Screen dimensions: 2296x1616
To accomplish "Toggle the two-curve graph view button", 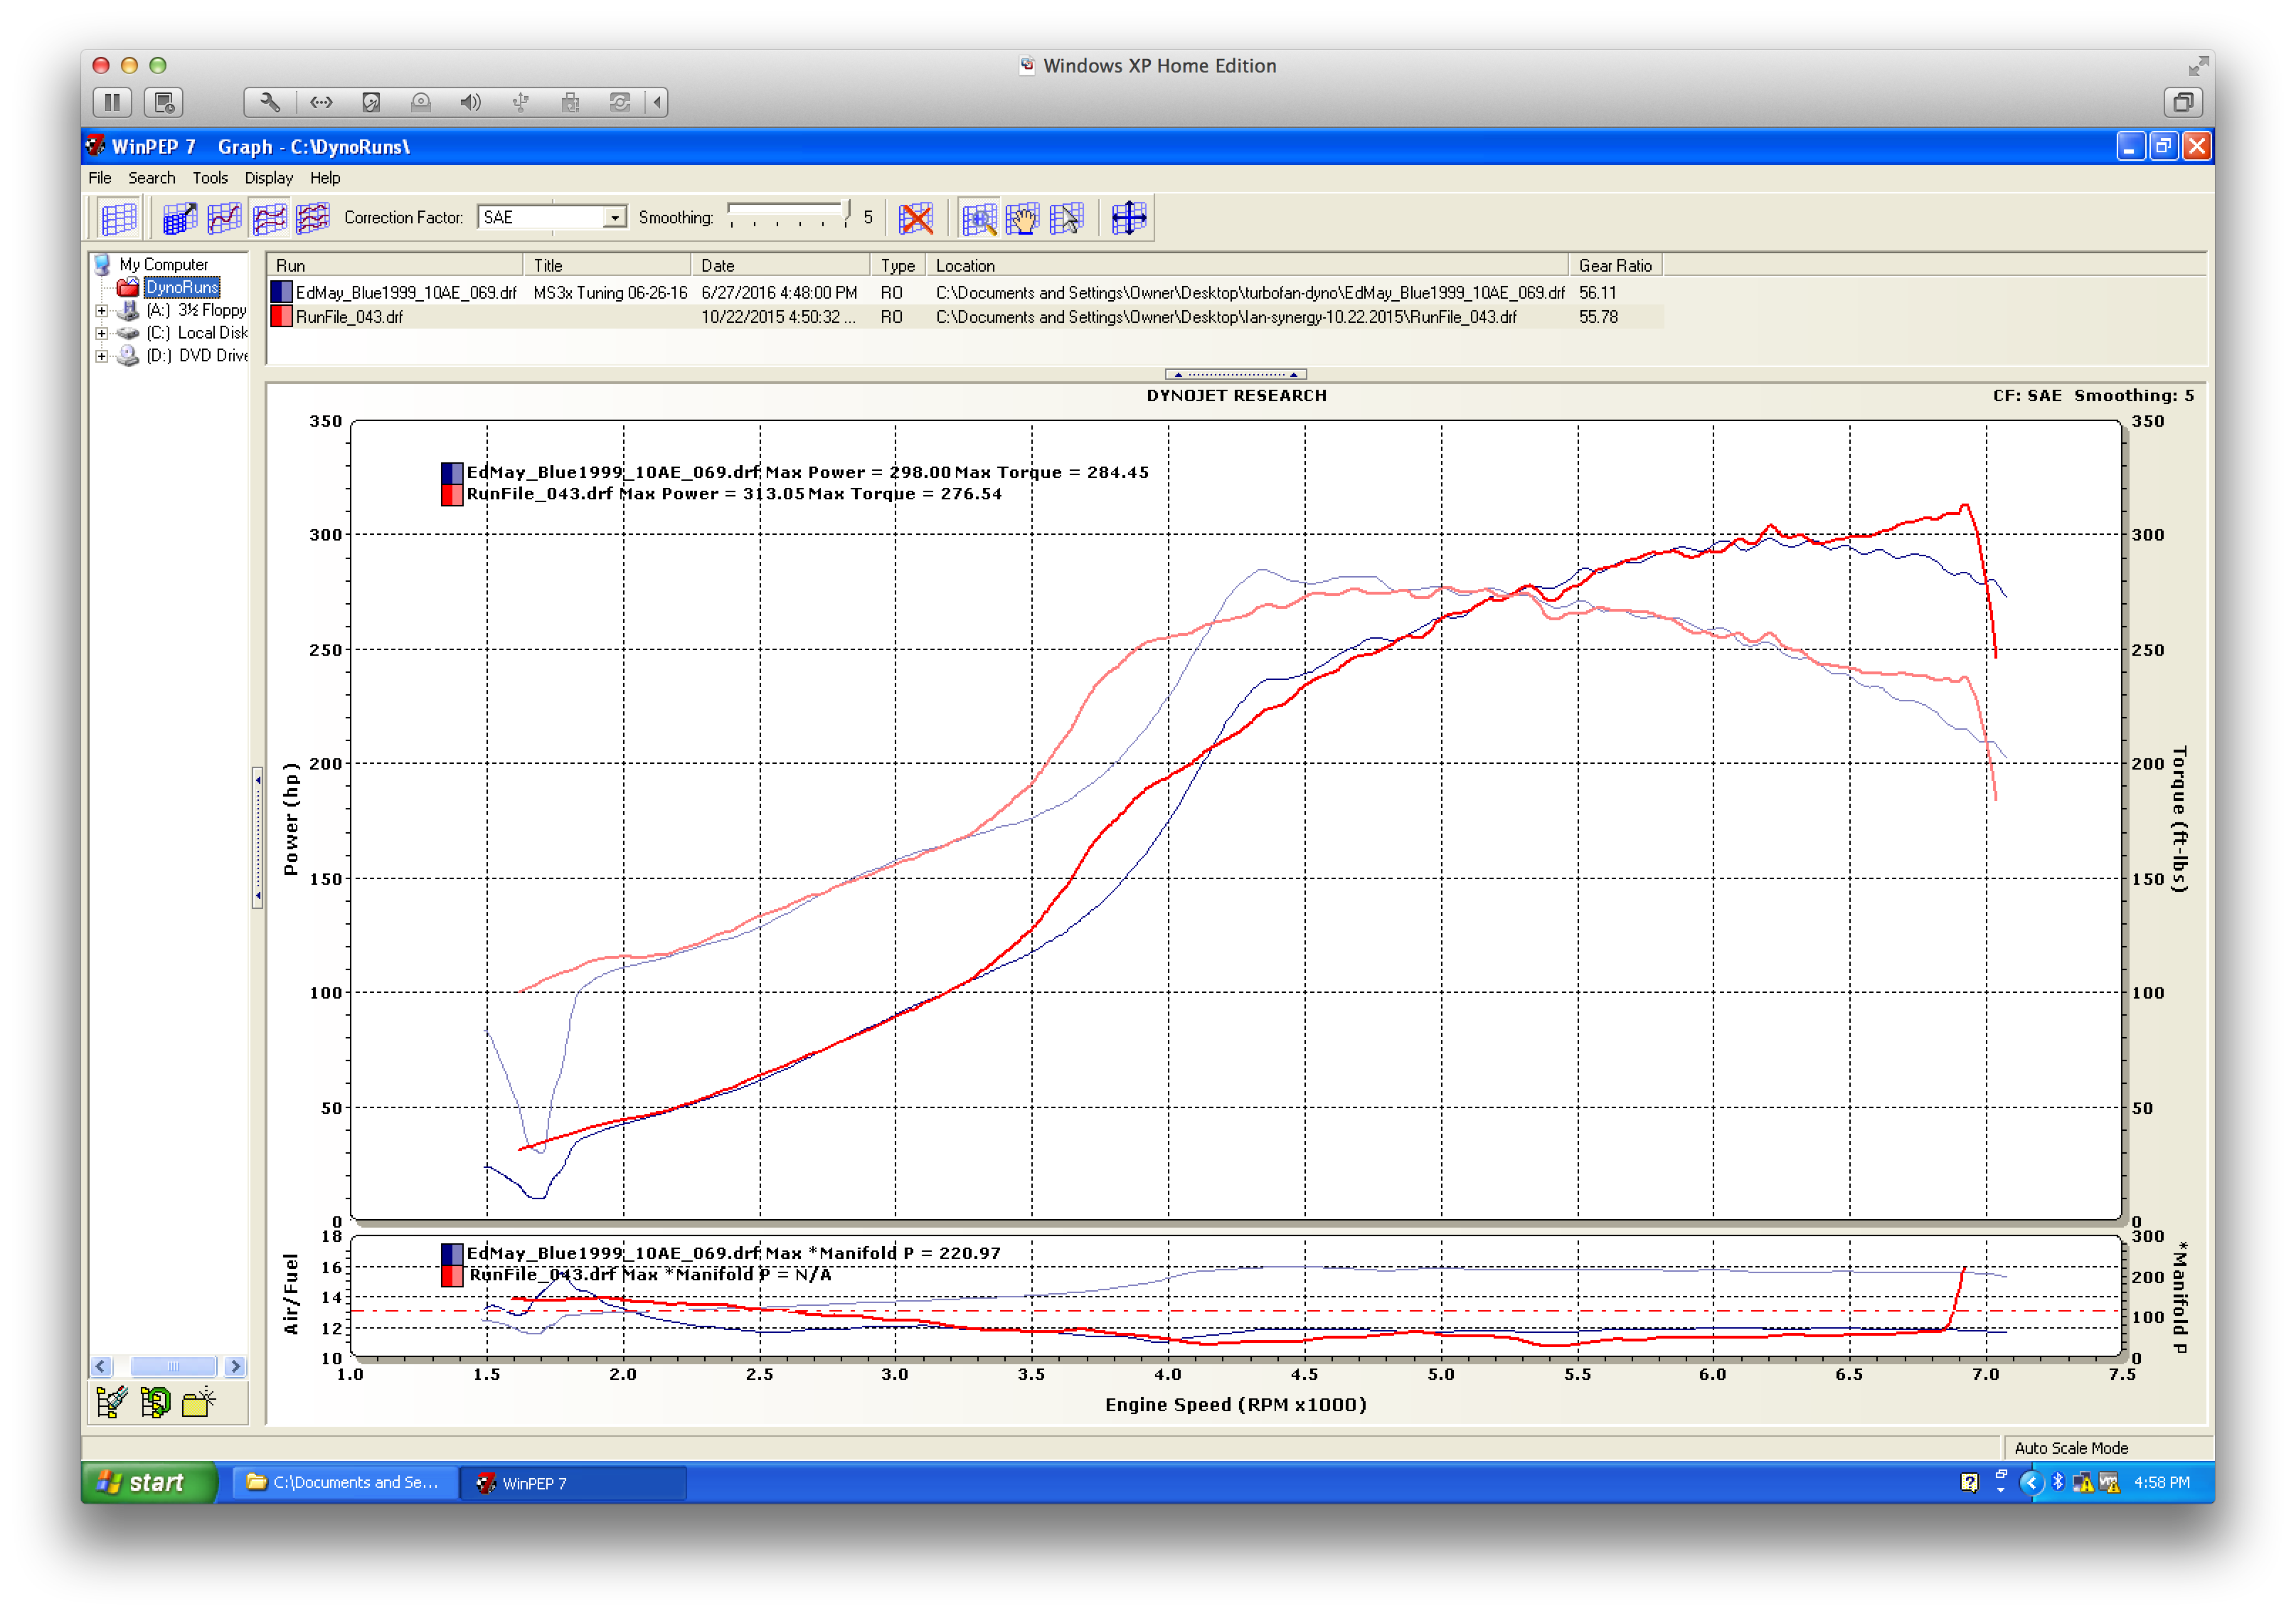I will pyautogui.click(x=269, y=218).
